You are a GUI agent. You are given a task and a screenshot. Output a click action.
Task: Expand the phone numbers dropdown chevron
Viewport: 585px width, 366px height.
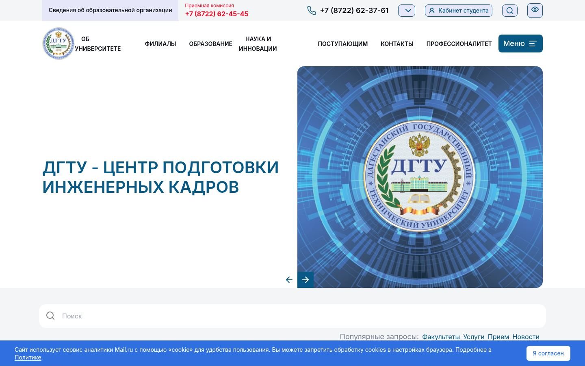407,11
